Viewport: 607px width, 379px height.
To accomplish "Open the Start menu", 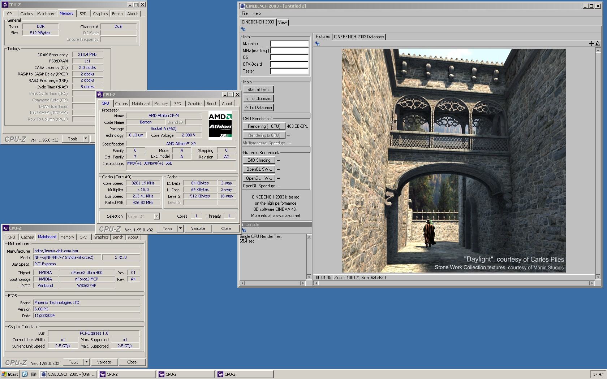I will pyautogui.click(x=10, y=374).
